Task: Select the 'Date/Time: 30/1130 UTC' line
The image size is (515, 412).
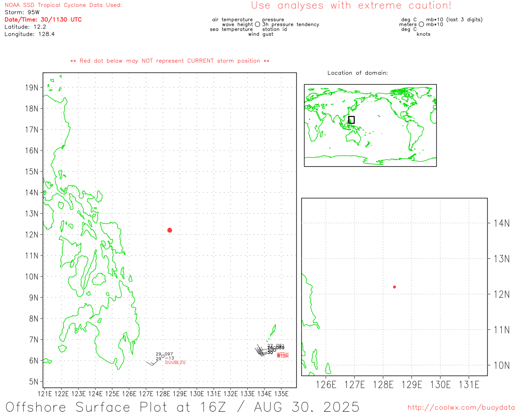Action: coord(43,20)
